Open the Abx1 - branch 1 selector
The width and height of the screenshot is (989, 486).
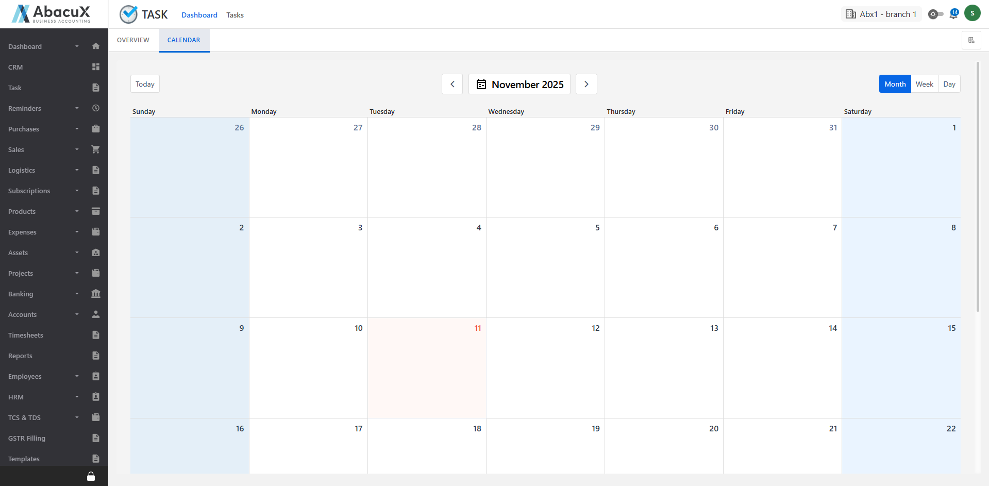click(x=881, y=14)
